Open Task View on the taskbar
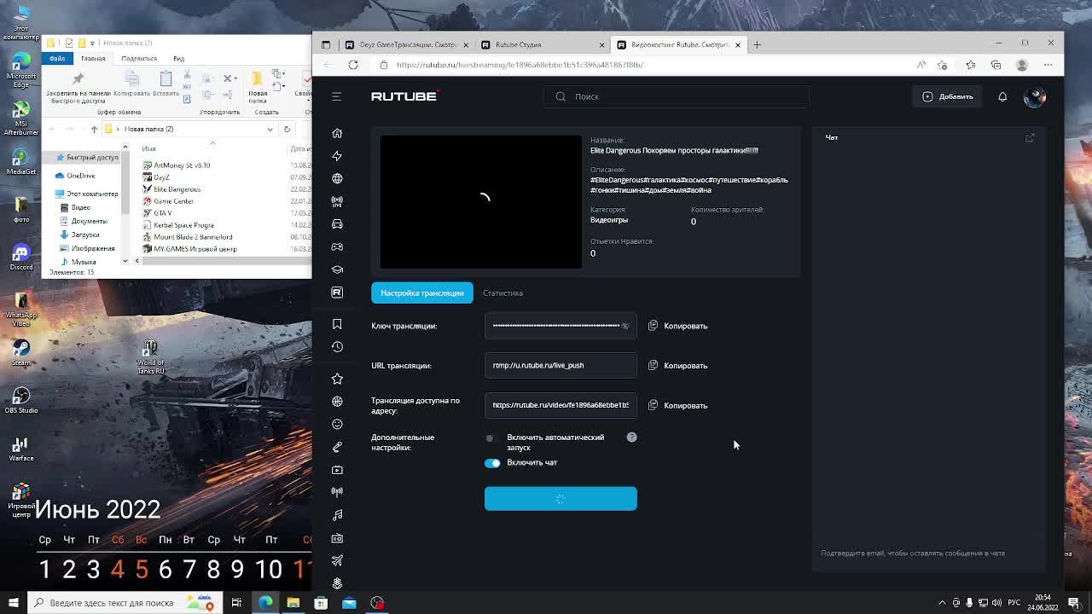 (x=236, y=603)
